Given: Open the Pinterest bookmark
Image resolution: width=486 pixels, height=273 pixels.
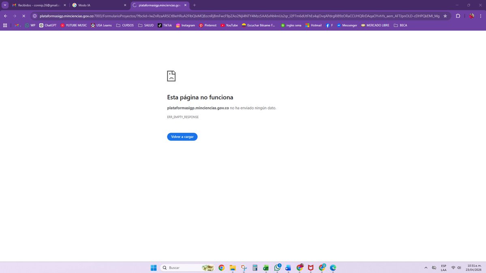Looking at the screenshot, I should click(208, 26).
